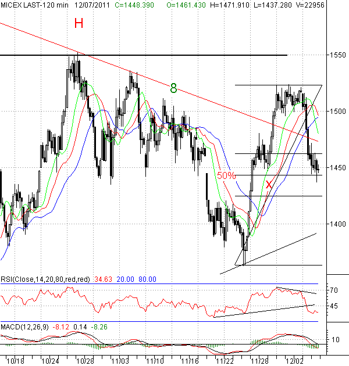This screenshot has width=349, height=366.
Task: Click the MACD signal value 0.14
Action: click(80, 326)
